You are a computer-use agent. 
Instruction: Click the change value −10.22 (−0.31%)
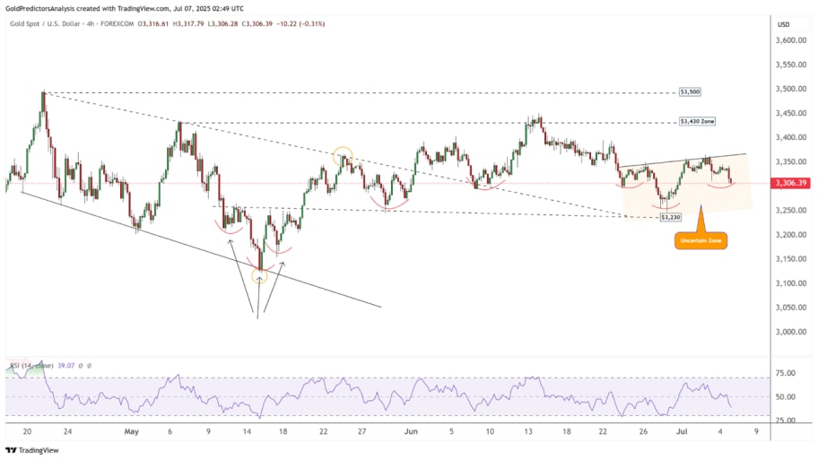(300, 24)
